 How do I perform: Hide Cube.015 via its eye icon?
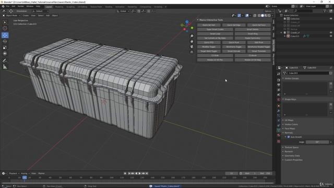click(x=331, y=36)
